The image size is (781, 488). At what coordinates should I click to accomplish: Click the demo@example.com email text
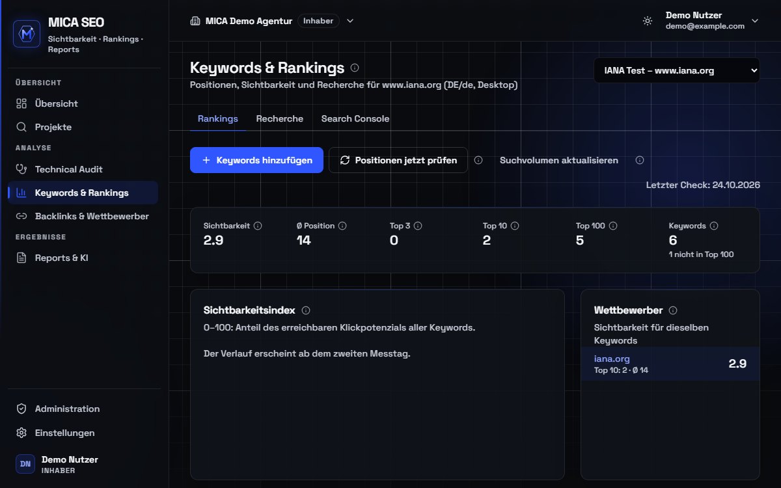click(705, 26)
